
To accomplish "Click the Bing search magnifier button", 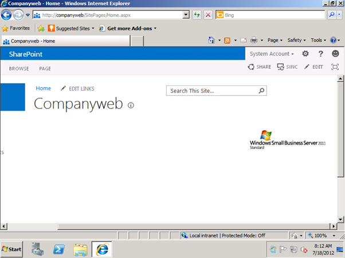I will tap(332, 15).
